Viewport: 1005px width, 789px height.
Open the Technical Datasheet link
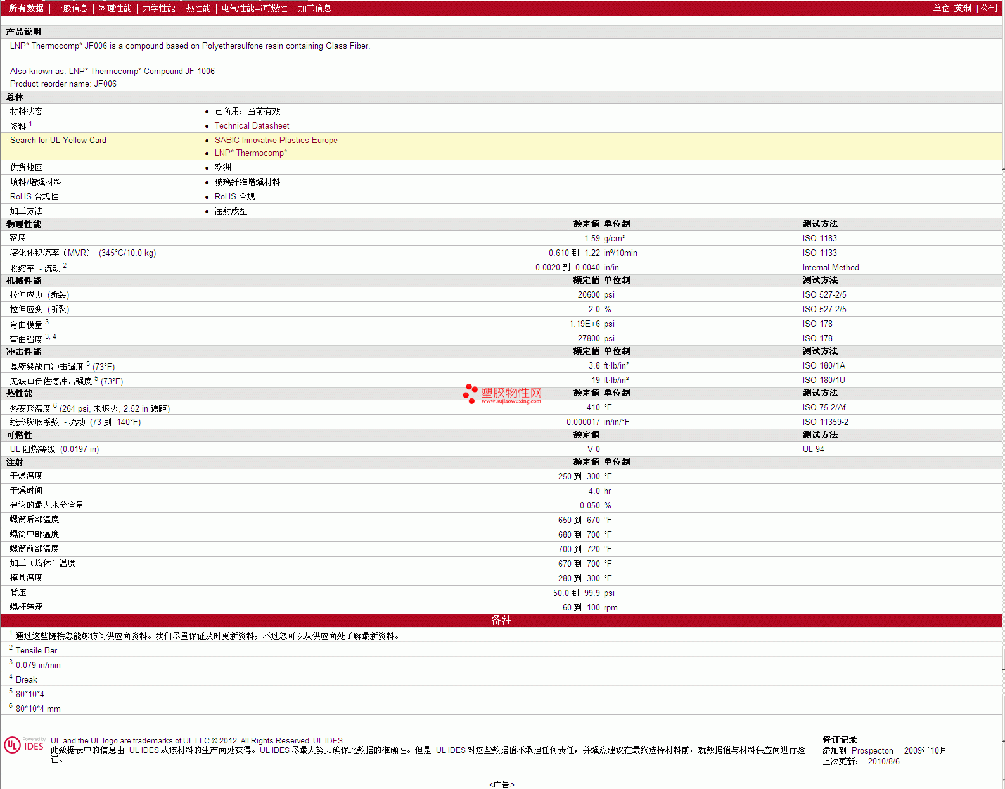click(252, 125)
